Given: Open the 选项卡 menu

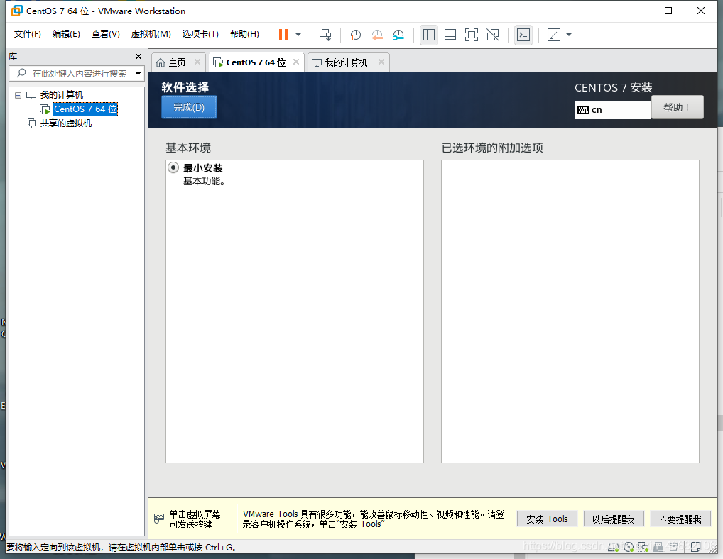Looking at the screenshot, I should click(200, 34).
